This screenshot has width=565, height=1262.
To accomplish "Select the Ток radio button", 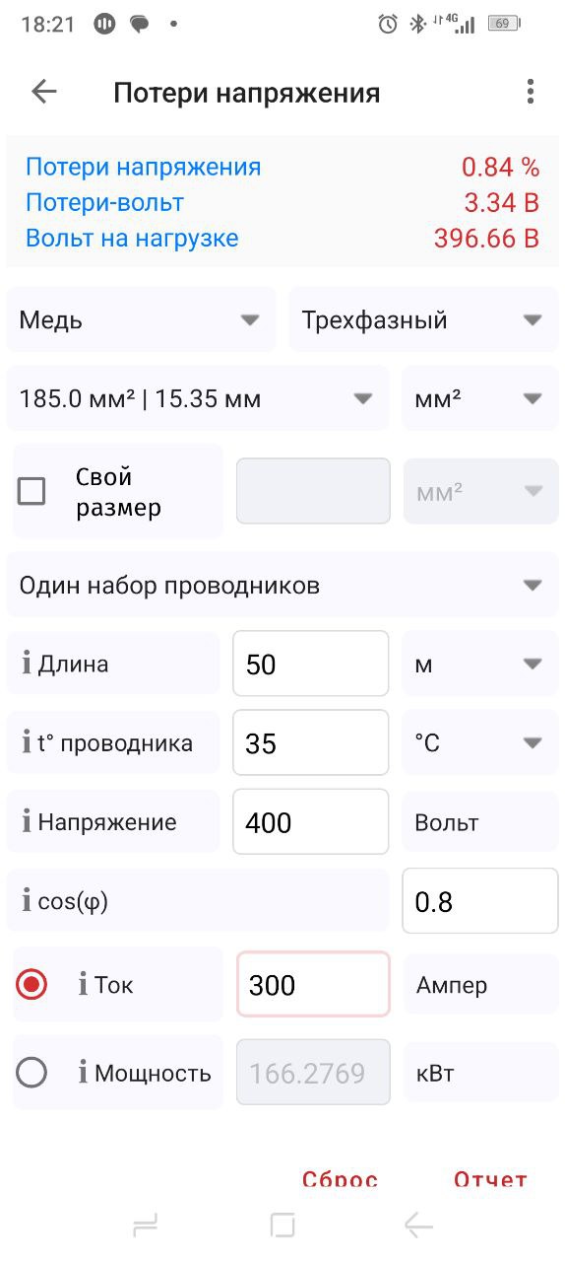I will pyautogui.click(x=31, y=984).
